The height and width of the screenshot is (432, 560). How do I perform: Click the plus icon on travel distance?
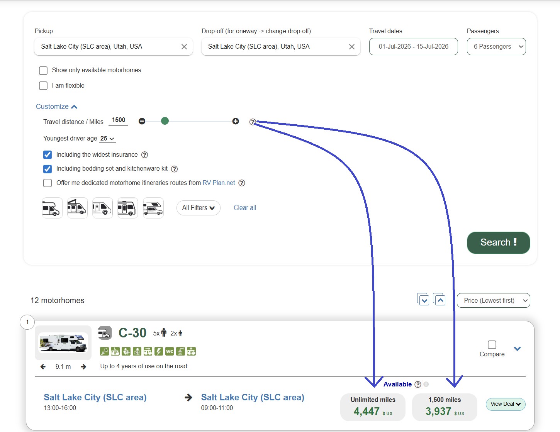pos(236,121)
